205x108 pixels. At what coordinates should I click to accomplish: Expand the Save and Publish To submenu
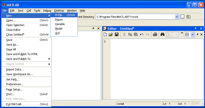(x=26, y=59)
